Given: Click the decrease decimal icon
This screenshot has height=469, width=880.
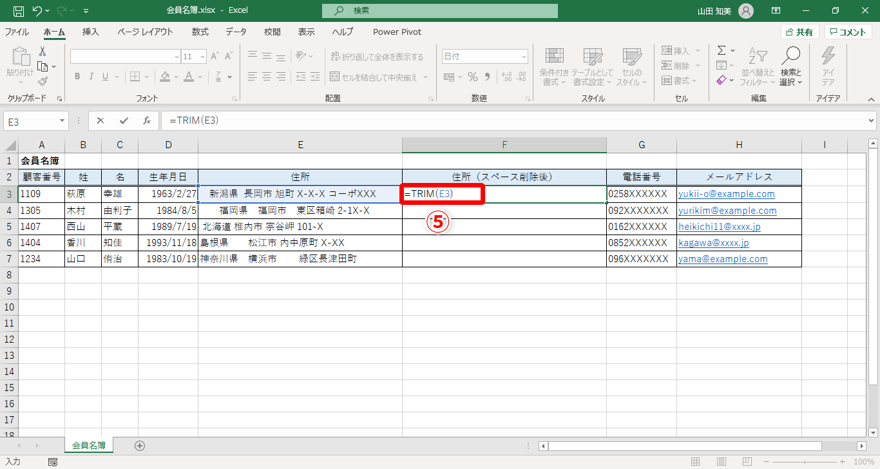Looking at the screenshot, I should click(x=521, y=77).
